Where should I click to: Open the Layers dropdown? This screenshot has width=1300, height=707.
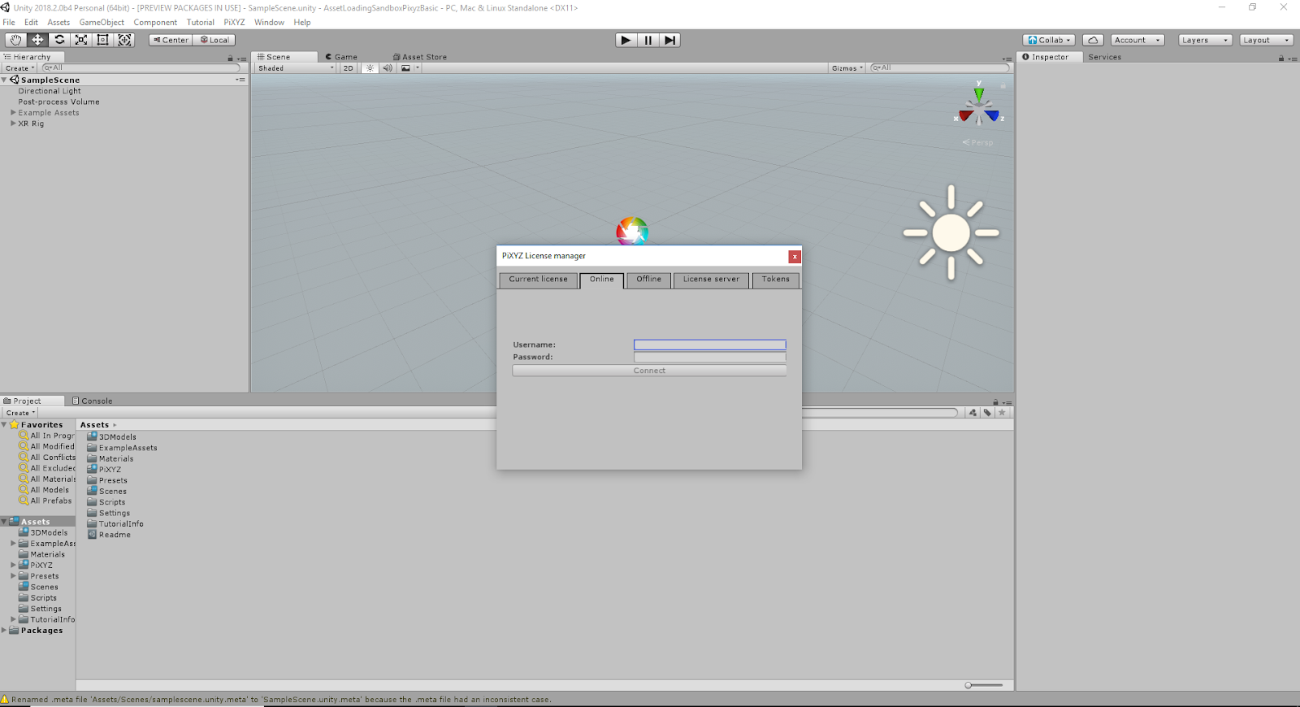[x=1204, y=40]
